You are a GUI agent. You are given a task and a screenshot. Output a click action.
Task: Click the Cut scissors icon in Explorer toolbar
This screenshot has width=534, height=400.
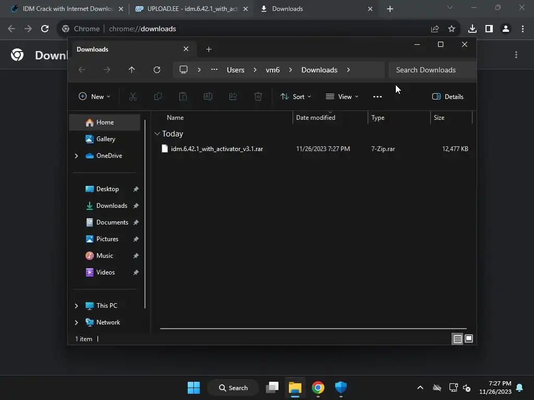133,96
